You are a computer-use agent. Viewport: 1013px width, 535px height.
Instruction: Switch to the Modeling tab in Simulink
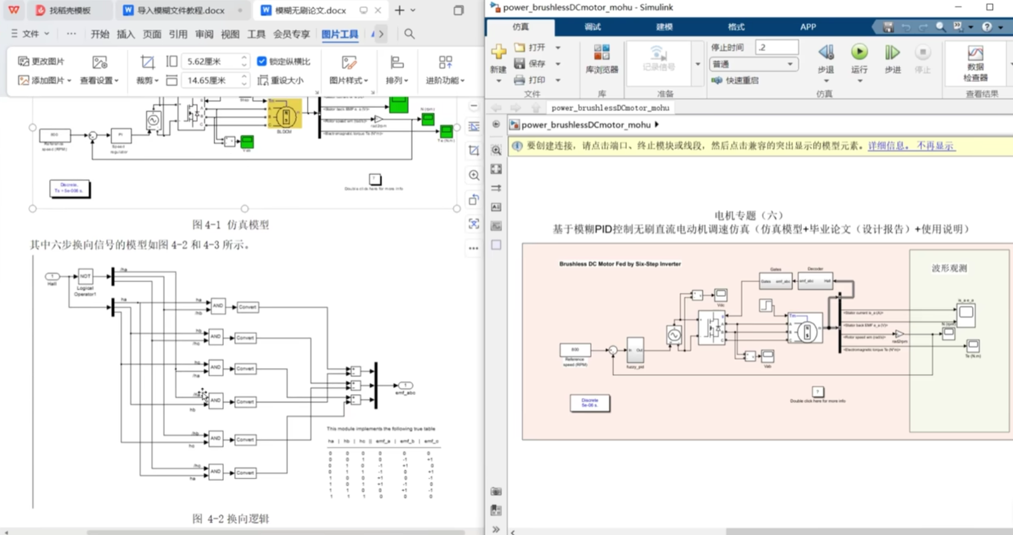tap(664, 27)
